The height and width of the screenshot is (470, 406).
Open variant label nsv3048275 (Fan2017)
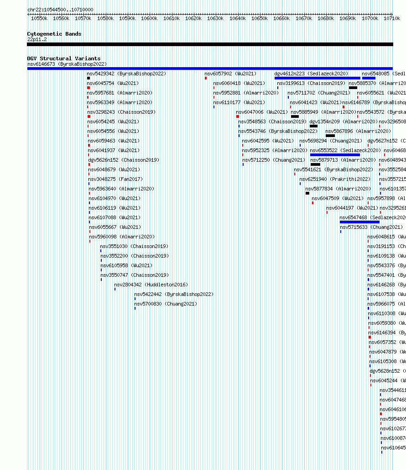tap(115, 179)
